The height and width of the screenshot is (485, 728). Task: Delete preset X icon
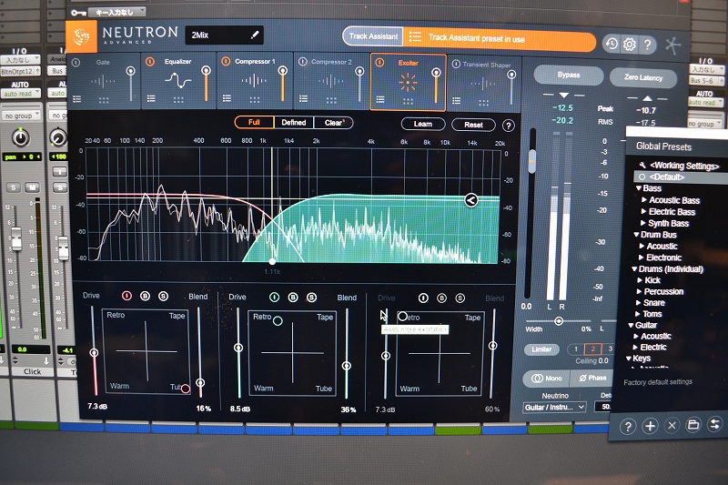672,425
